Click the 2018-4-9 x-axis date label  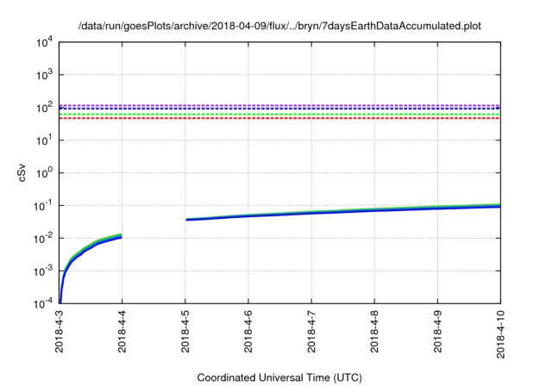click(437, 331)
